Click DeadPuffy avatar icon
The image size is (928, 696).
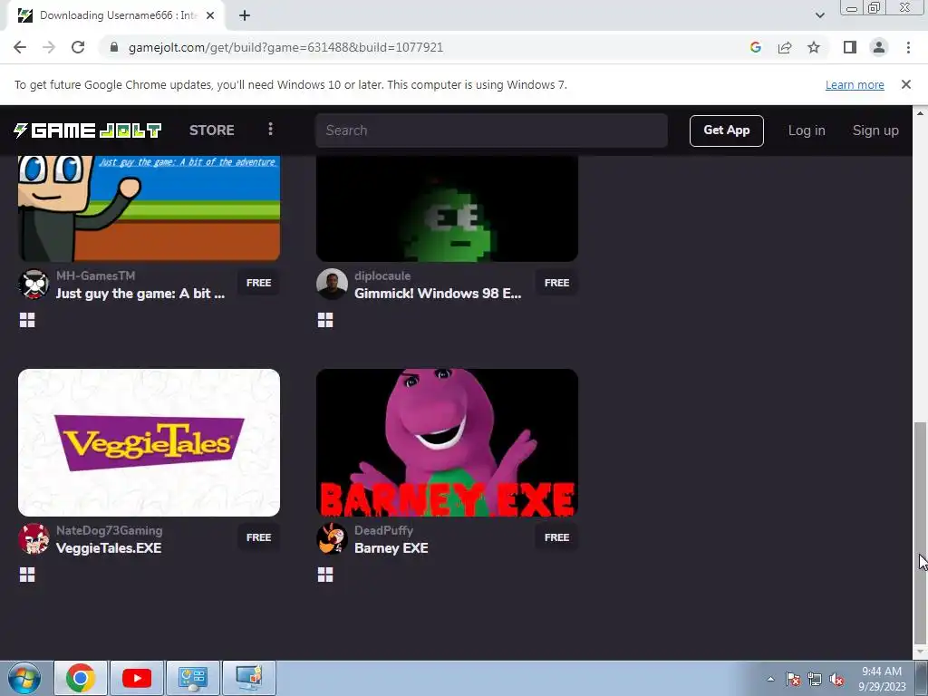coord(332,538)
